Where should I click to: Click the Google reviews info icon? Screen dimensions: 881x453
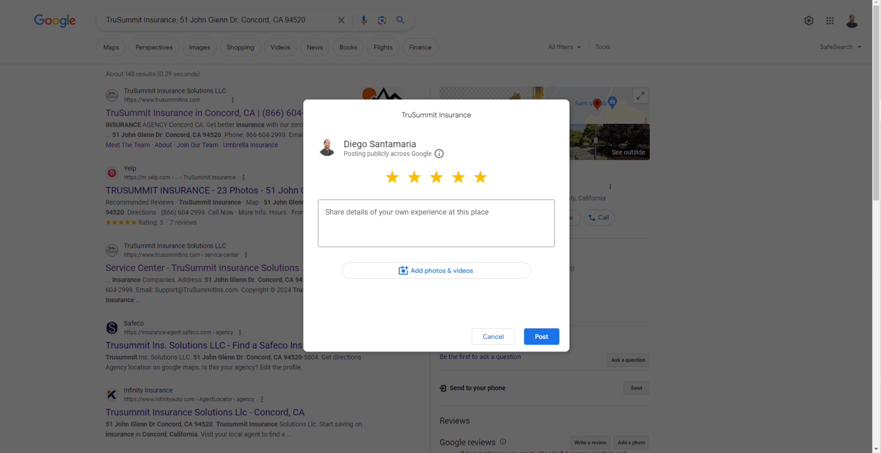503,442
